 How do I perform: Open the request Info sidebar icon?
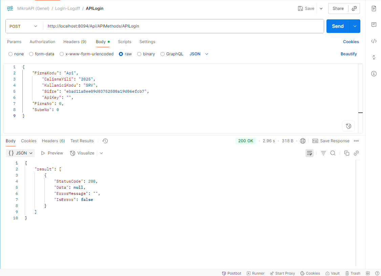(x=374, y=74)
